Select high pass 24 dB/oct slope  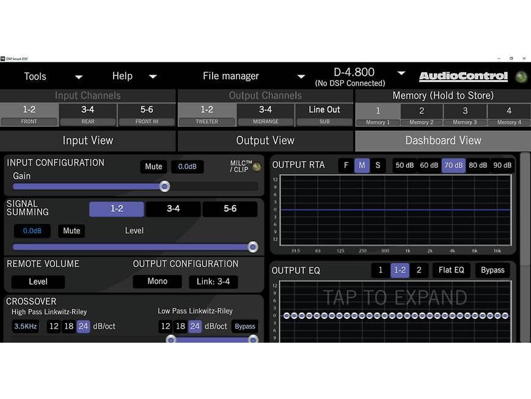click(x=83, y=326)
